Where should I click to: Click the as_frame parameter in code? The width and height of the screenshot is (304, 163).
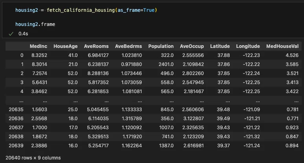[x=129, y=10]
